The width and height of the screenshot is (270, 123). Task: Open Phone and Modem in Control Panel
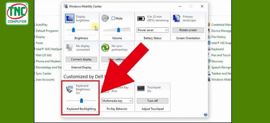pos(48,61)
